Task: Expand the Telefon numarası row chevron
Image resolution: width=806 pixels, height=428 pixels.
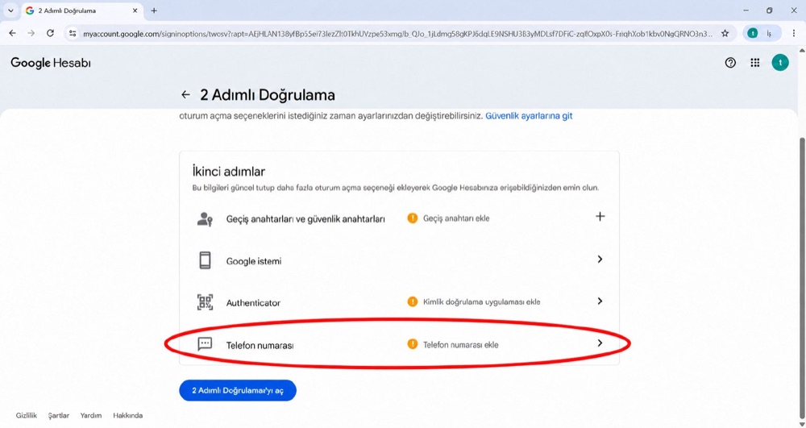Action: coord(600,343)
